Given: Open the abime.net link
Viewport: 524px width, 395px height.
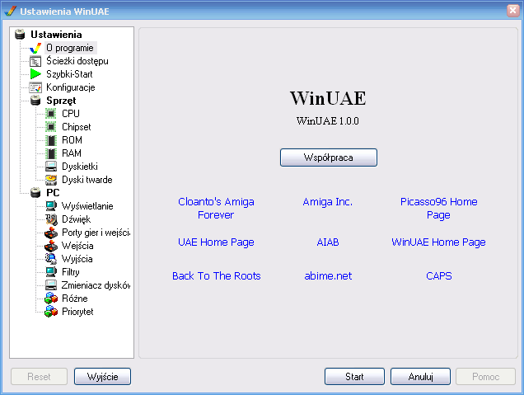Looking at the screenshot, I should click(x=328, y=275).
